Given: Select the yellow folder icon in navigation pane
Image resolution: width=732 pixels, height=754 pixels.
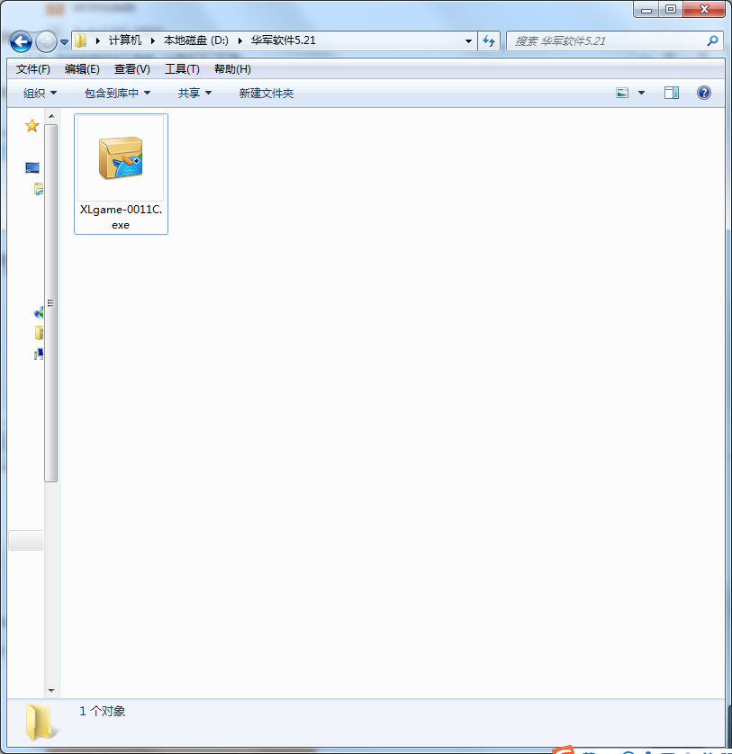Looking at the screenshot, I should coord(39,333).
